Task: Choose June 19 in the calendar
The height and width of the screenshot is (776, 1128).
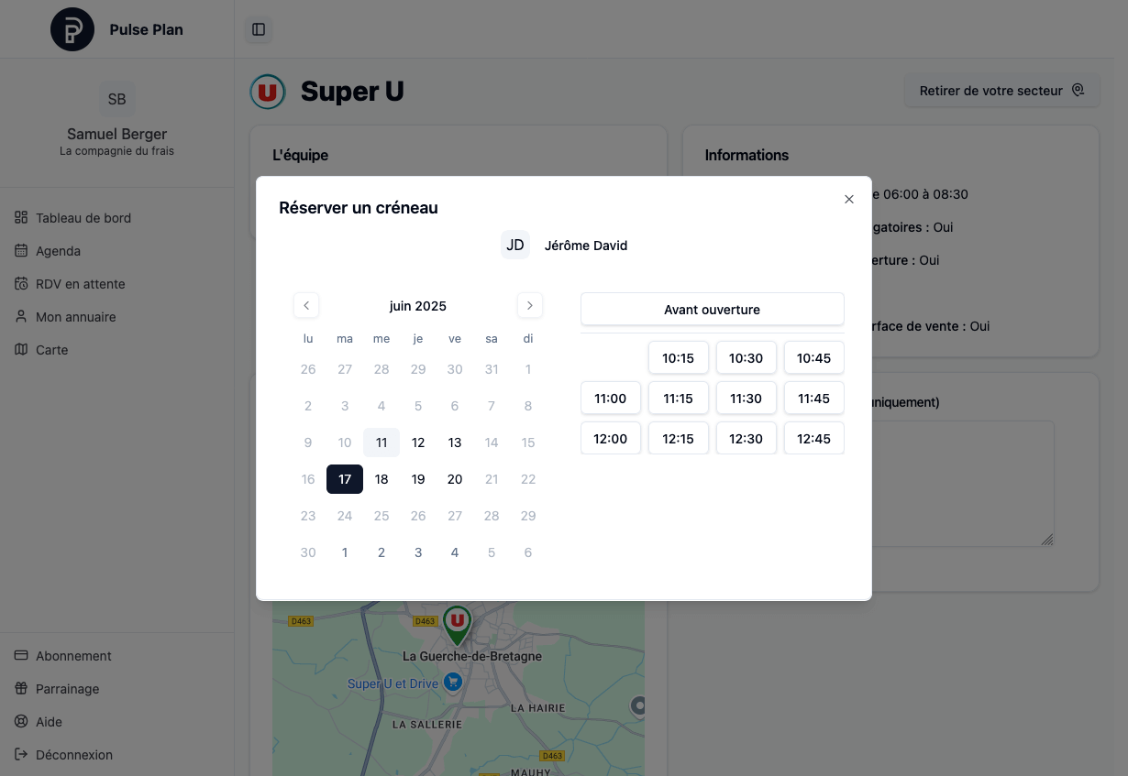Action: coord(418,479)
